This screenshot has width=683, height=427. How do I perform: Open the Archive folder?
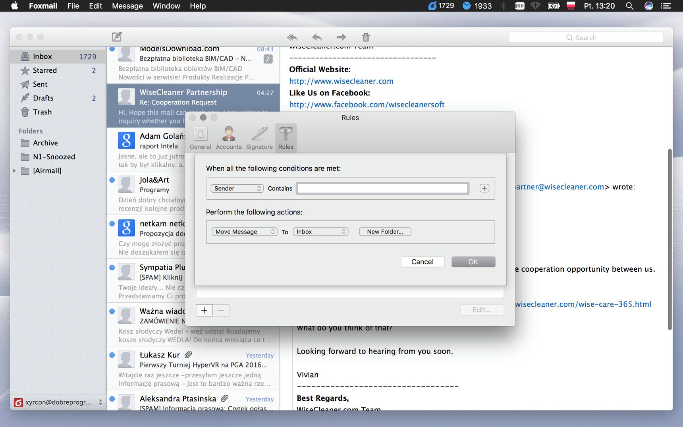[58, 143]
